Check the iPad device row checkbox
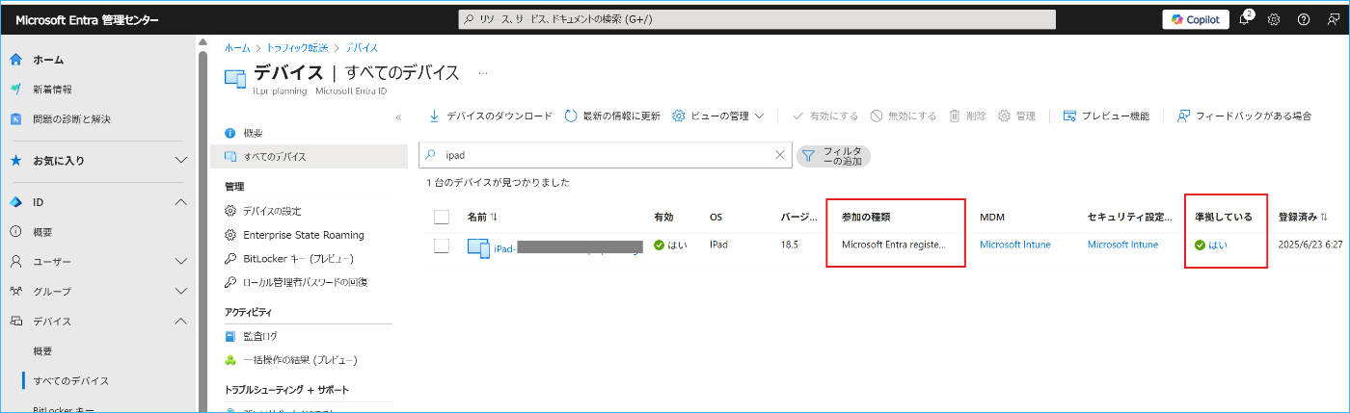 442,245
